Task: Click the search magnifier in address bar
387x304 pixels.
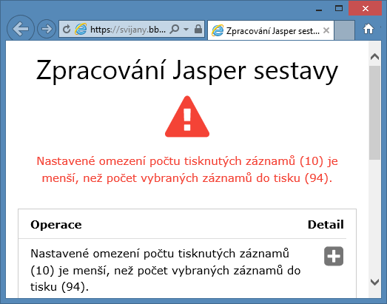Action: click(x=175, y=30)
